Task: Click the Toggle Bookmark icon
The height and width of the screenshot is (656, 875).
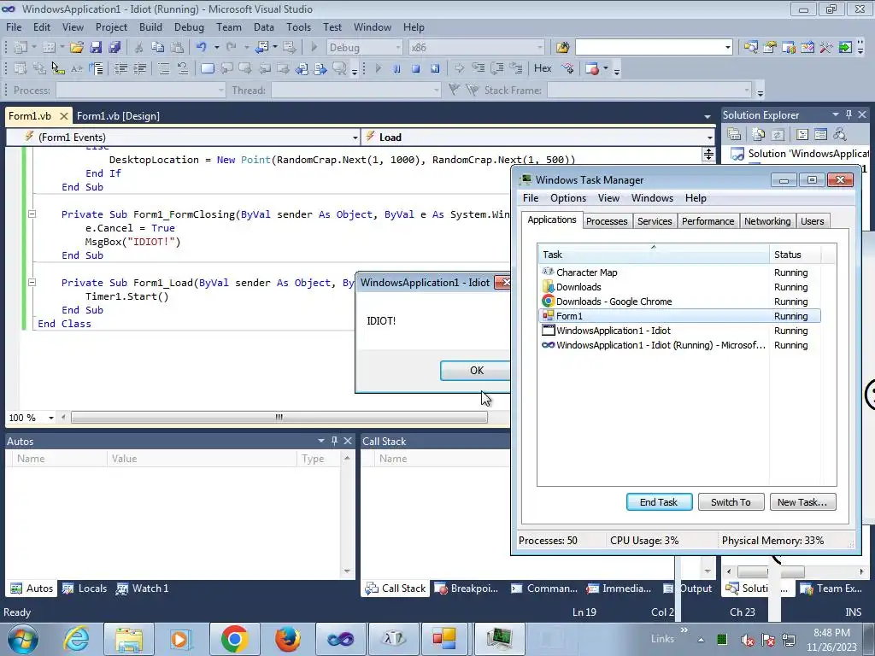Action: 207,68
